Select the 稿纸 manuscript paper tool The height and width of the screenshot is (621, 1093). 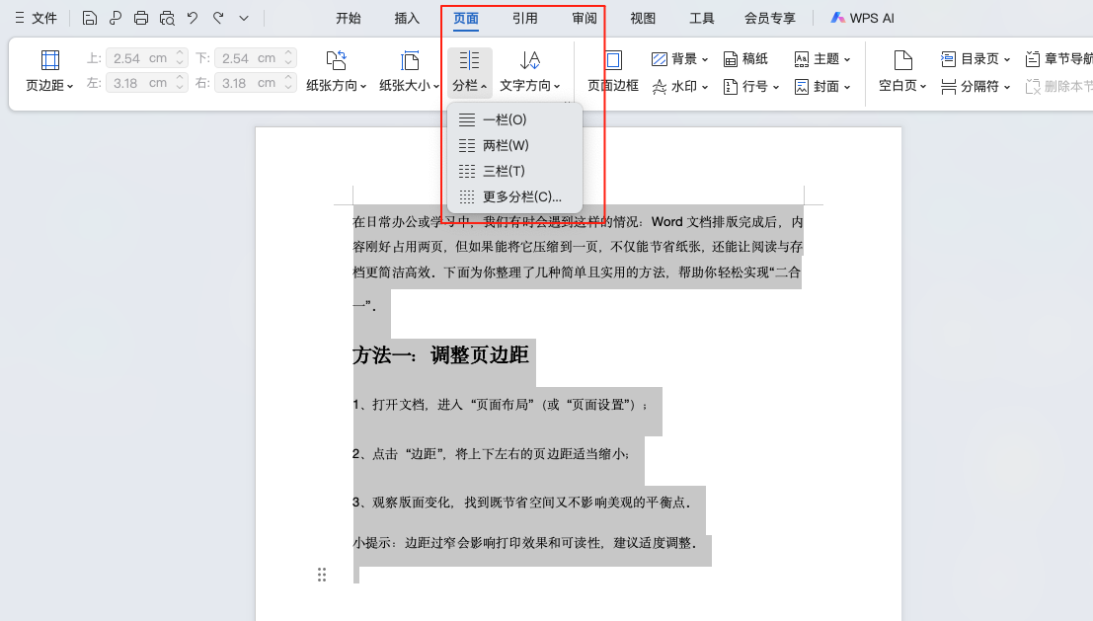point(747,57)
